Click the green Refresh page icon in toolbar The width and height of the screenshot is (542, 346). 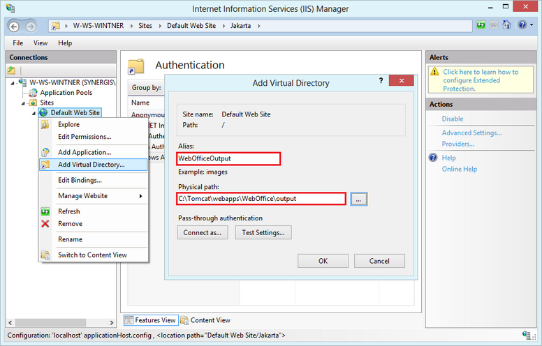[481, 25]
